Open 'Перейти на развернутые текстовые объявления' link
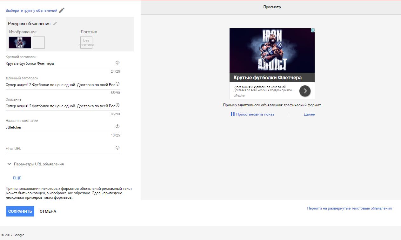 (349, 208)
